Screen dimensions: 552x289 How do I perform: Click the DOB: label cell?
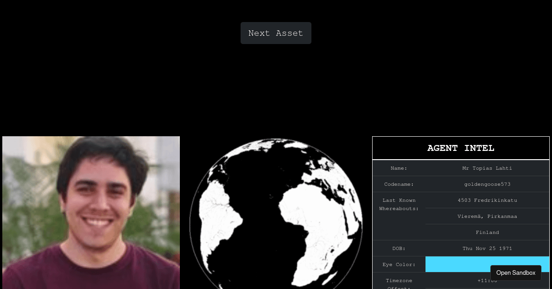tap(399, 249)
